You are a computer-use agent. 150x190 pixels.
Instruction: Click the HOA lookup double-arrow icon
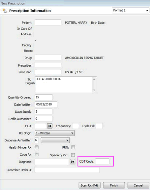tap(50, 126)
